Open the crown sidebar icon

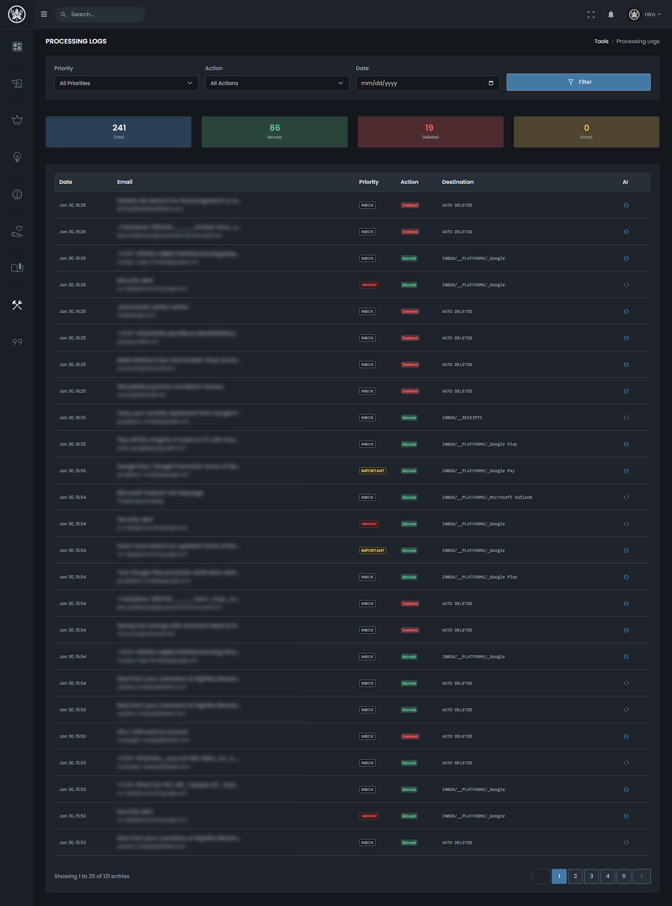tap(17, 120)
